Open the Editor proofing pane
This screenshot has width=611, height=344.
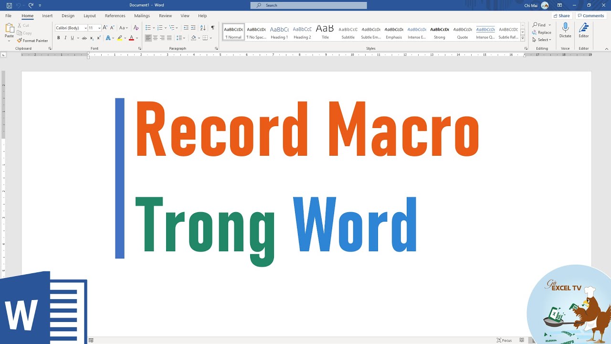click(584, 30)
